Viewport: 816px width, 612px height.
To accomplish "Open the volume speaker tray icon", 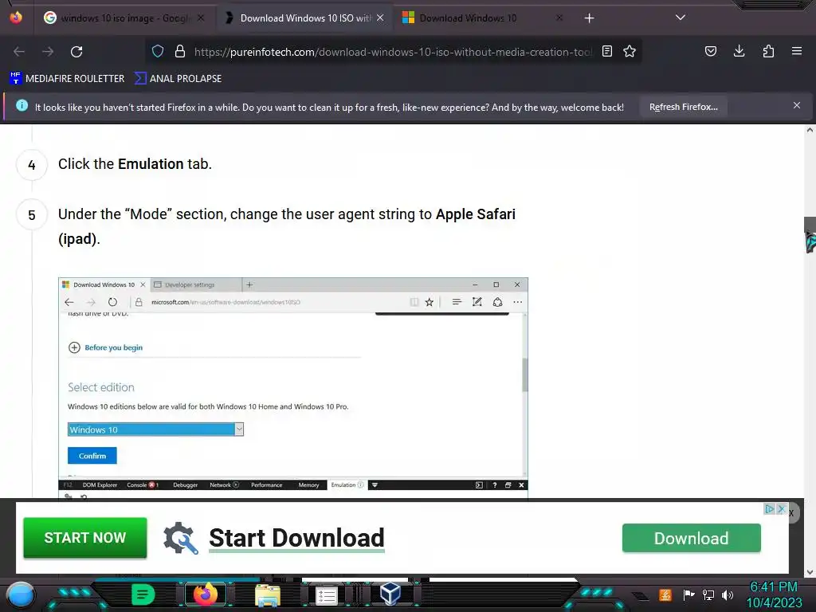I will (728, 594).
